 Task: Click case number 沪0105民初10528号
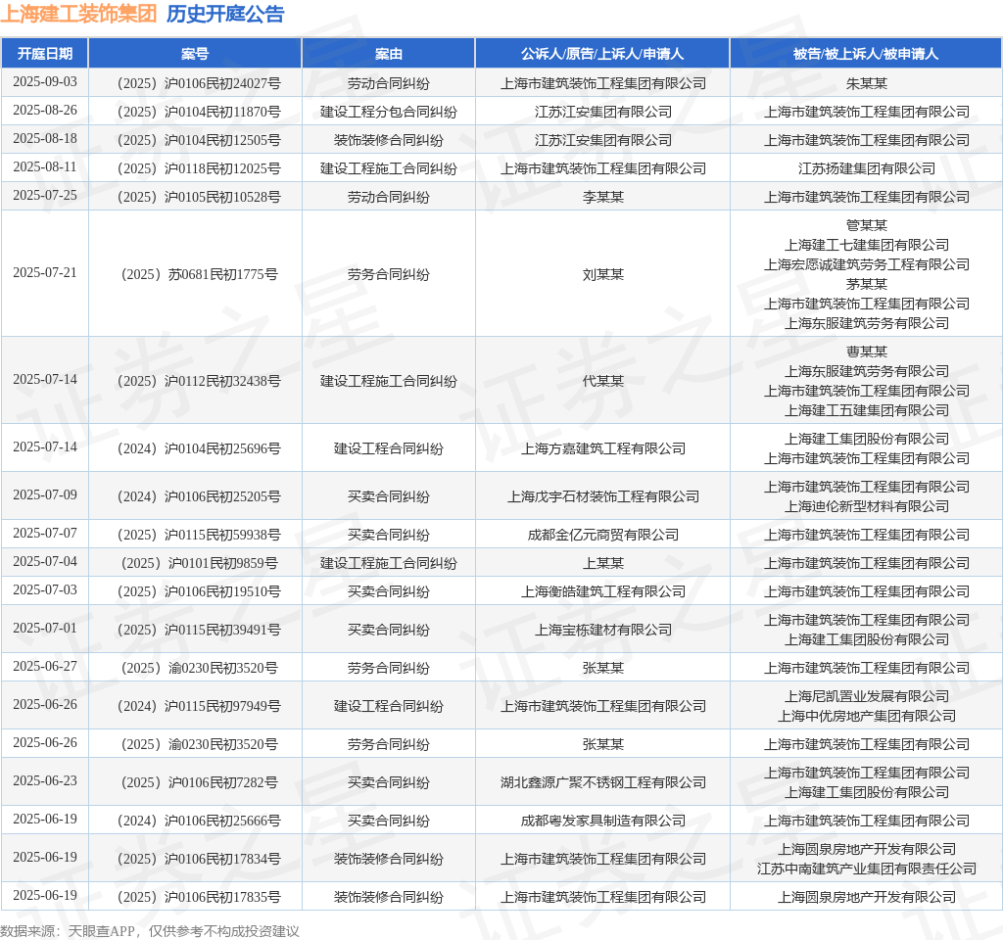199,197
